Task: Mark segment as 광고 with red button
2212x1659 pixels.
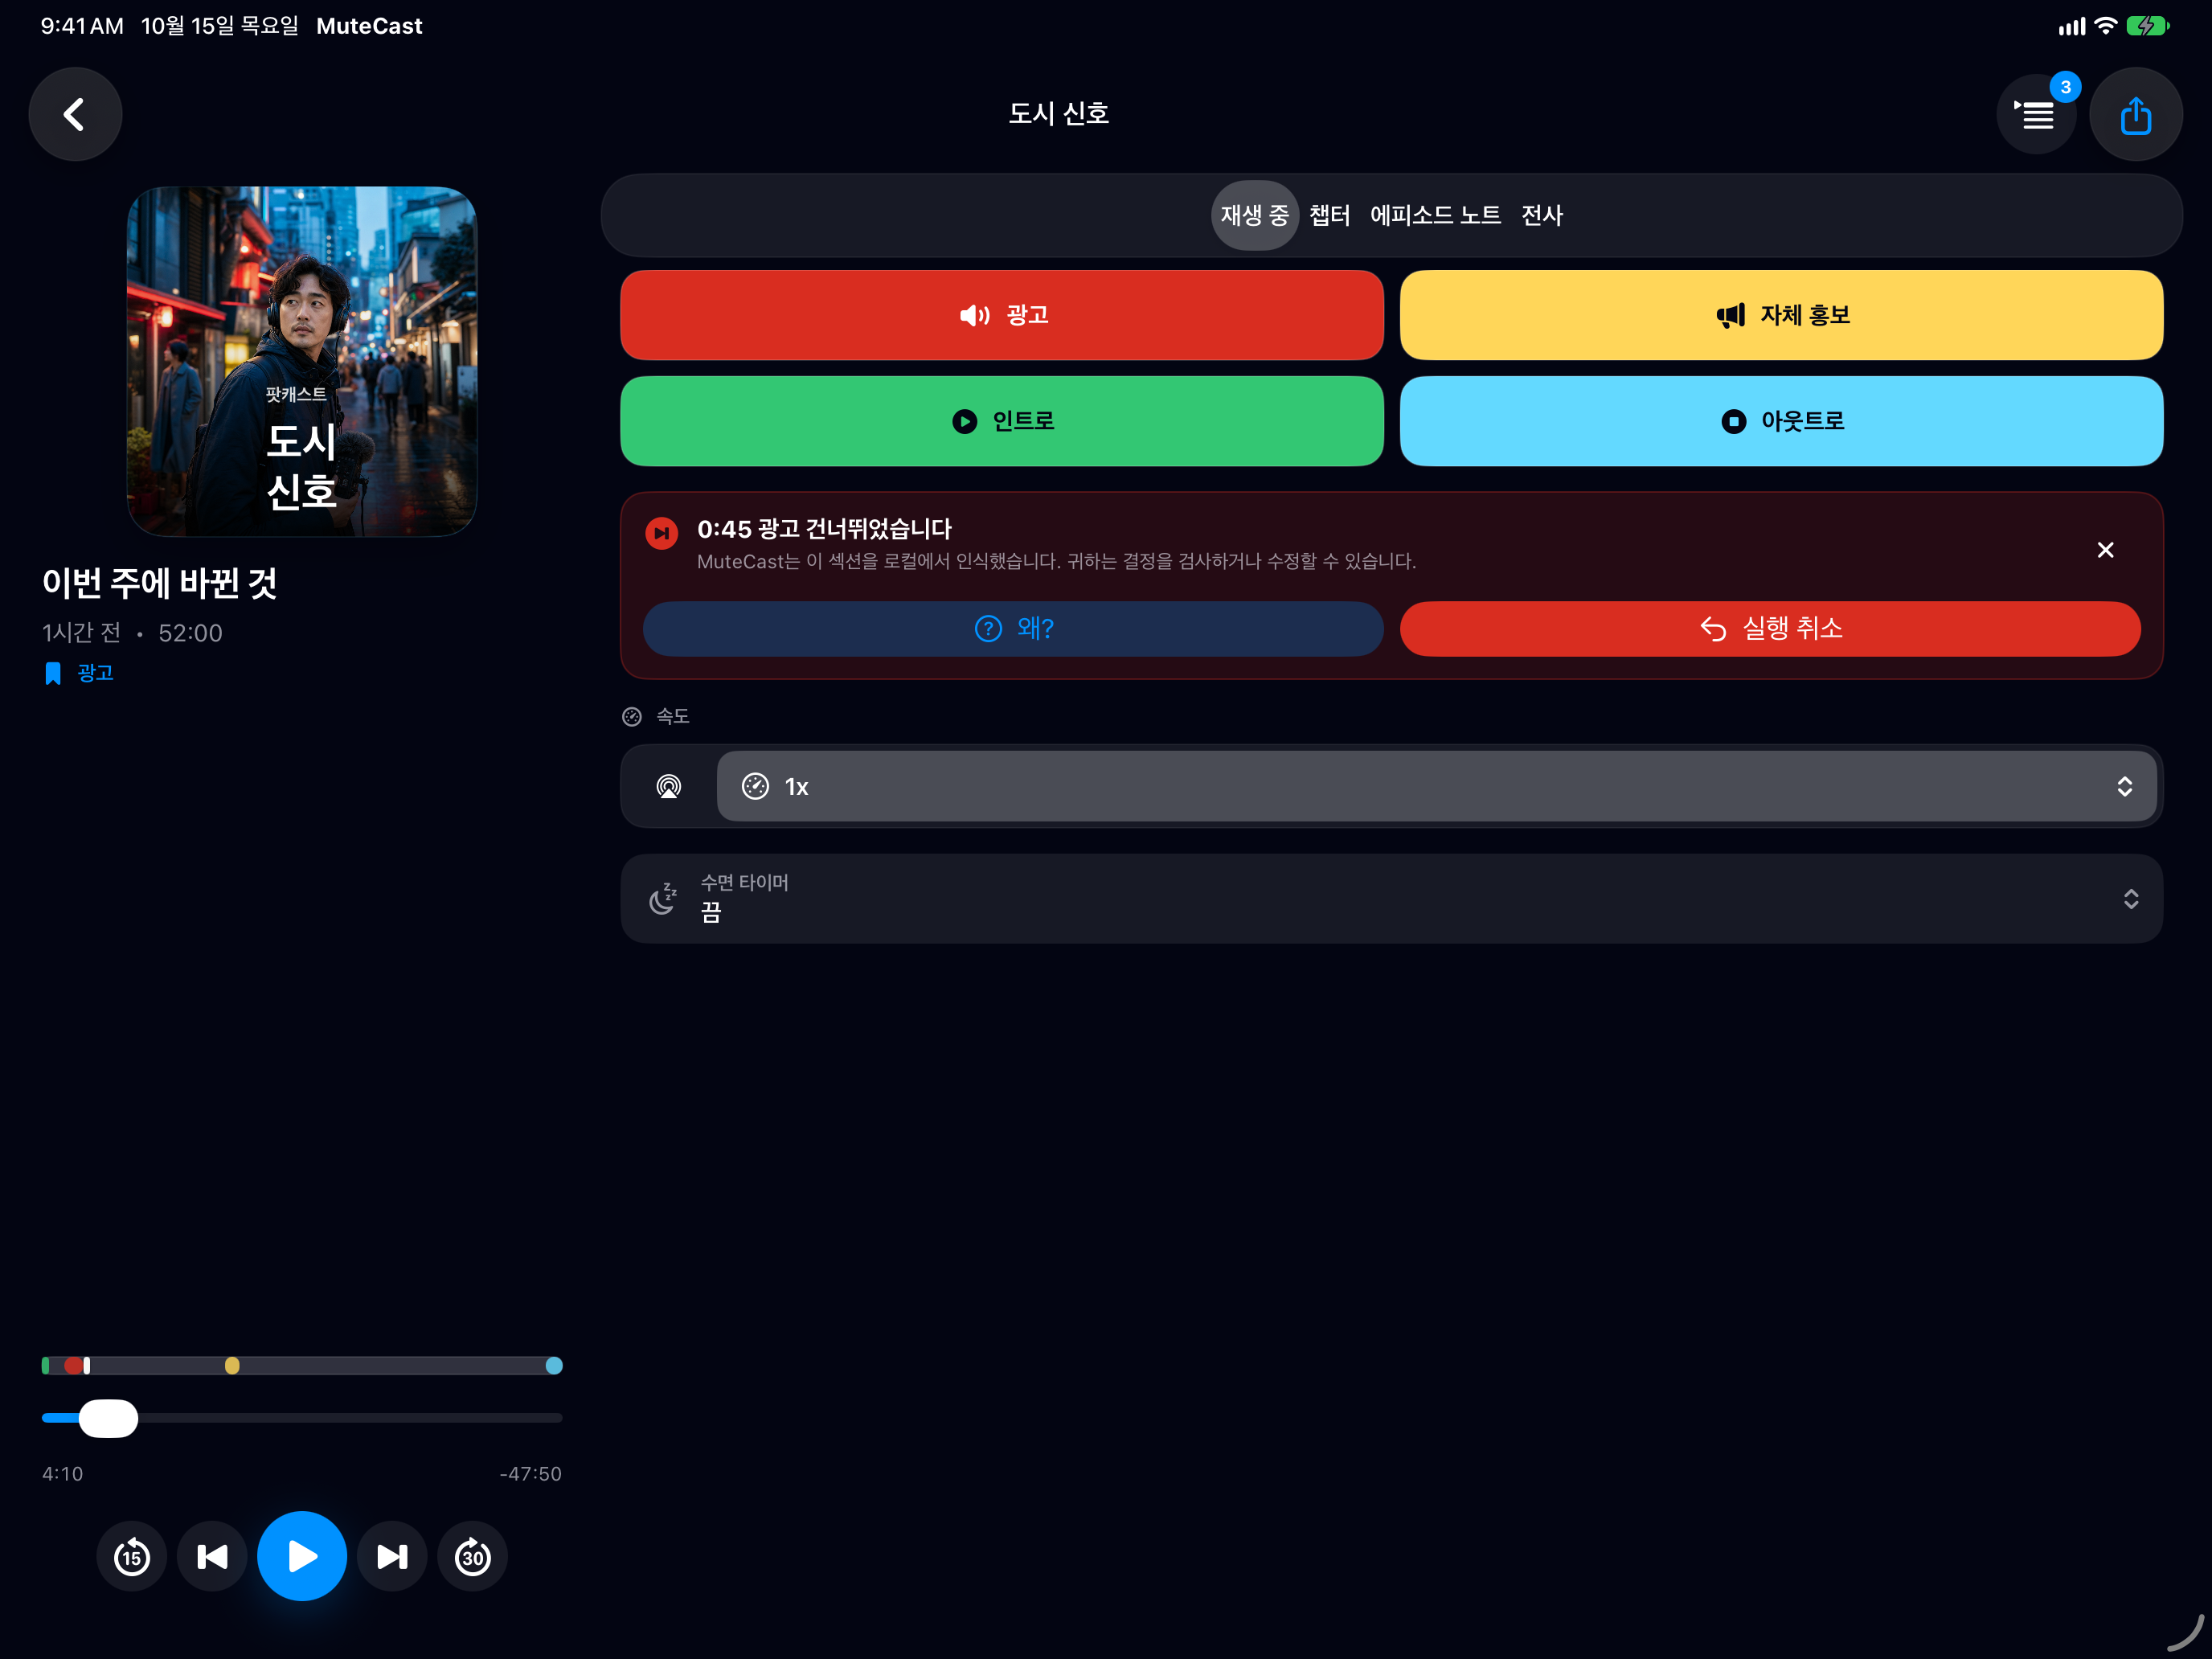Action: click(x=1002, y=315)
